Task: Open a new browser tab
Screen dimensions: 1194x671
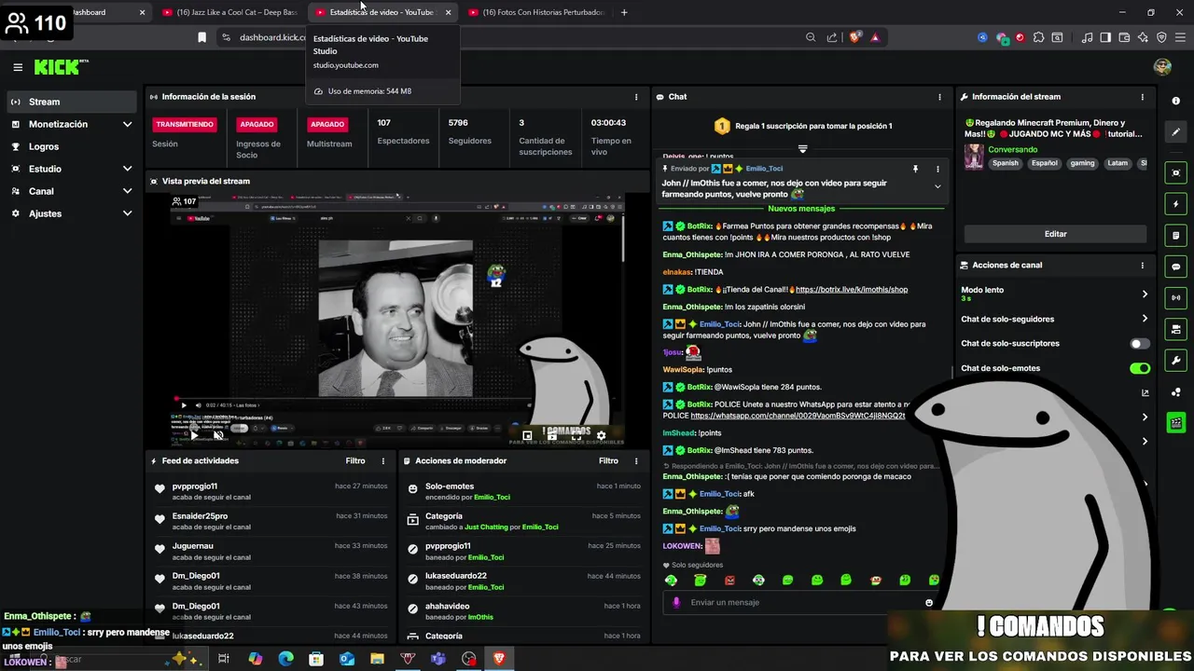Action: [x=624, y=12]
